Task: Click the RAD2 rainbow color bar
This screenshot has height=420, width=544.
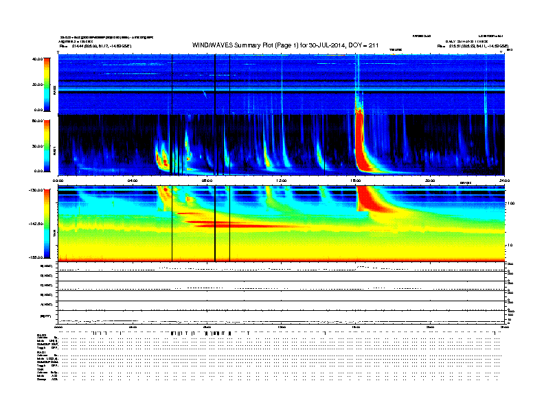Action: click(x=47, y=84)
